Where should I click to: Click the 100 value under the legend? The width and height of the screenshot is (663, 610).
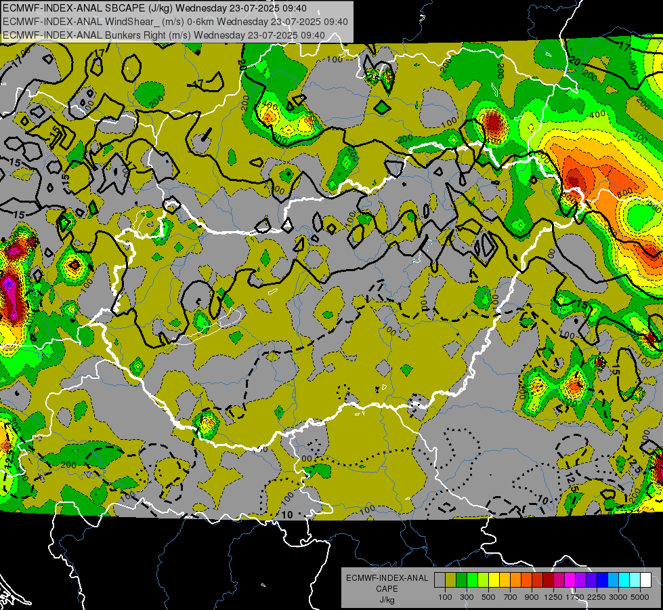(445, 597)
